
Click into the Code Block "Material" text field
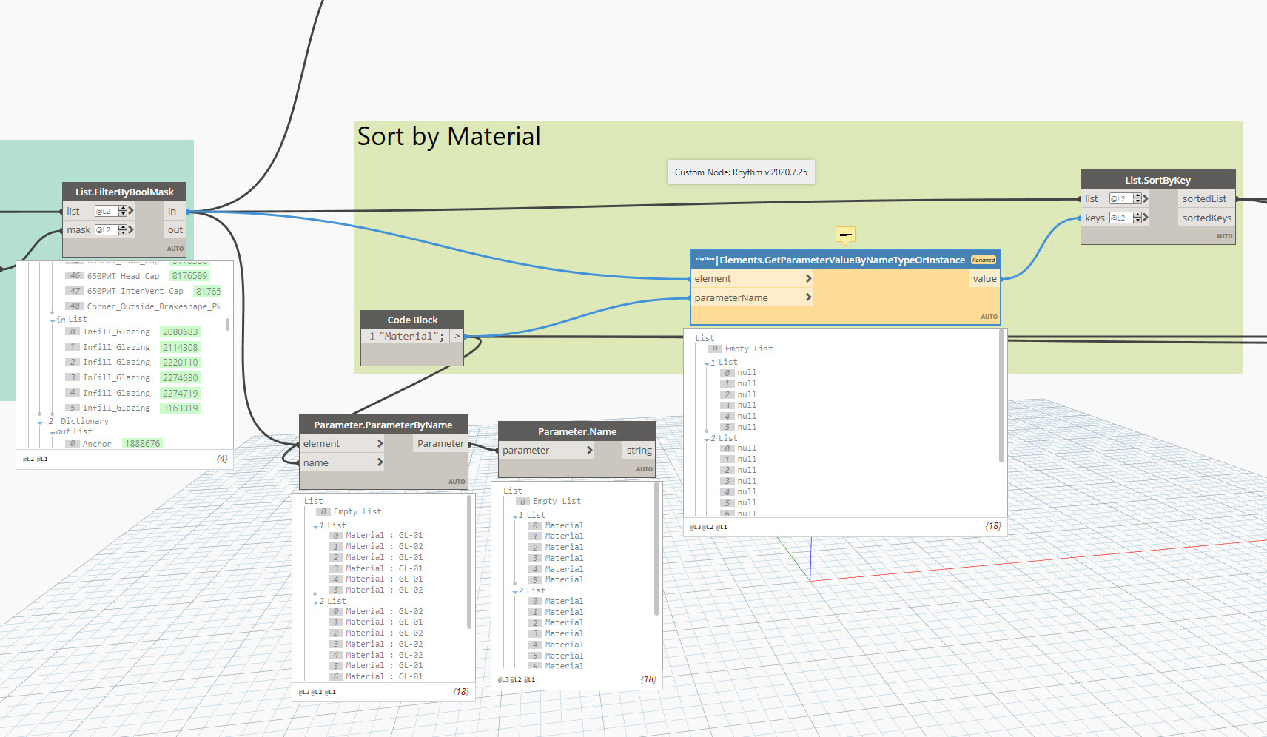411,336
